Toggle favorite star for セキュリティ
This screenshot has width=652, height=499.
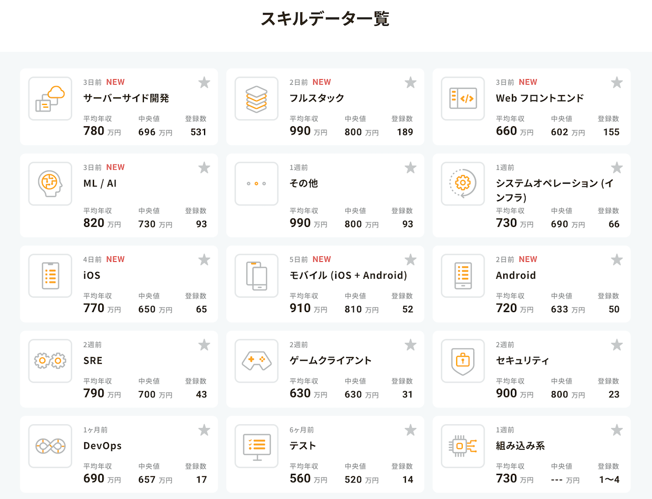coord(616,345)
